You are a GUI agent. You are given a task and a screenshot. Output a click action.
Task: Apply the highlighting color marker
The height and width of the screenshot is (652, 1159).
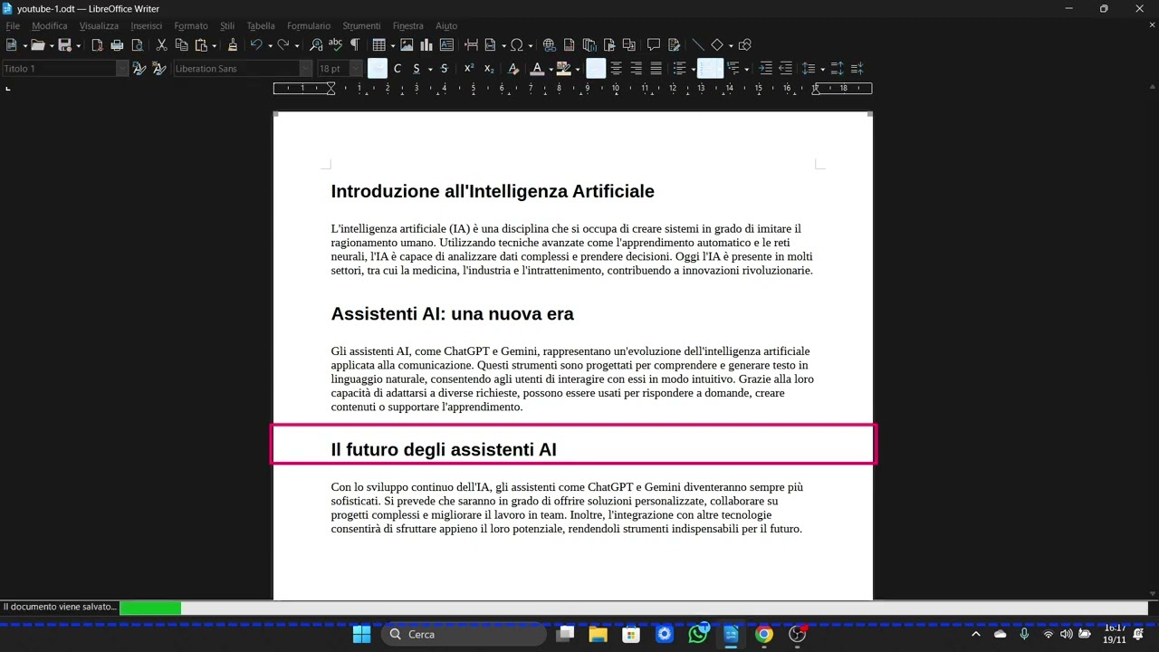click(x=564, y=68)
